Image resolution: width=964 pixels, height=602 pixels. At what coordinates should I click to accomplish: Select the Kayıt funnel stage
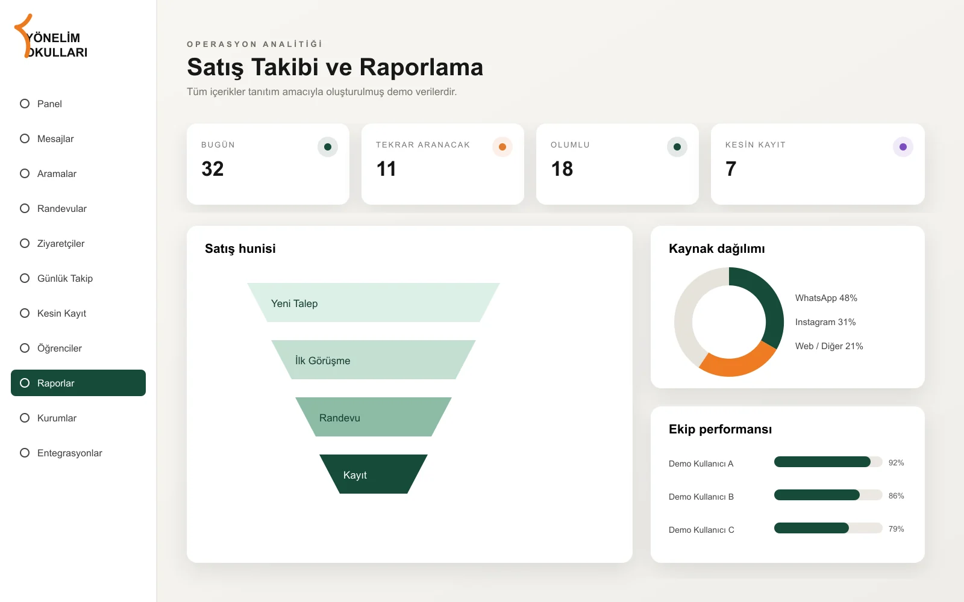coord(374,474)
